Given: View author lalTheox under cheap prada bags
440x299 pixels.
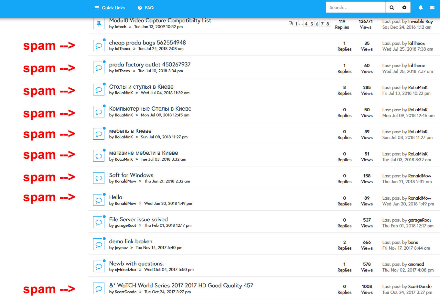Looking at the screenshot, I should pos(123,49).
